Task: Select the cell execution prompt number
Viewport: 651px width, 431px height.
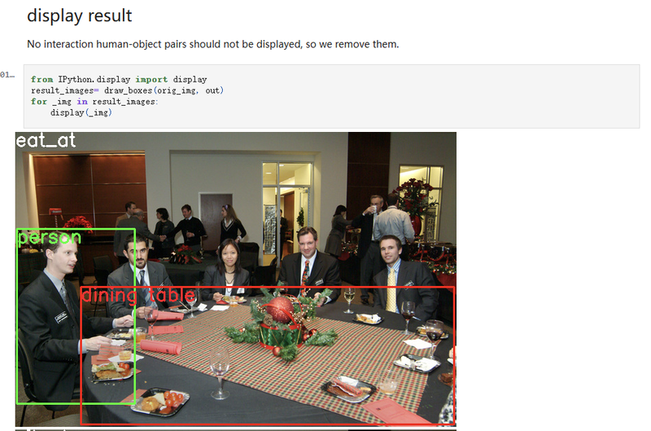Action: [7, 75]
